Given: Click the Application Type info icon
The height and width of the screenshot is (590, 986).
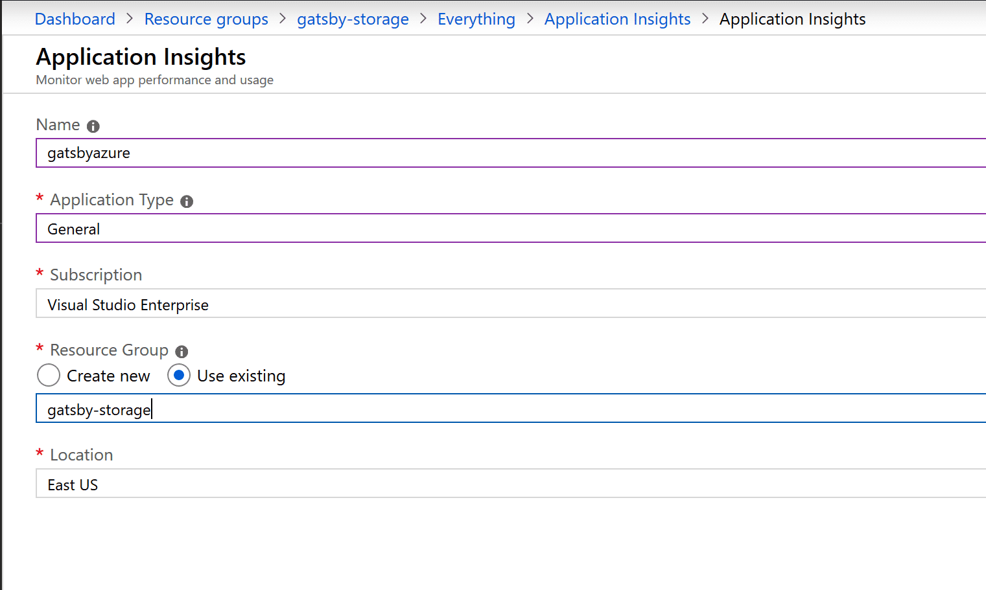Looking at the screenshot, I should 187,201.
